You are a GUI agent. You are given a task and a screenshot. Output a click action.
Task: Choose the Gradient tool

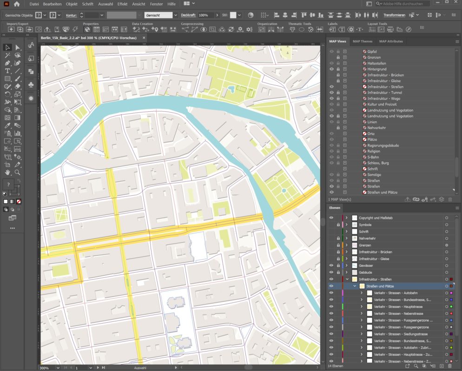click(x=17, y=117)
